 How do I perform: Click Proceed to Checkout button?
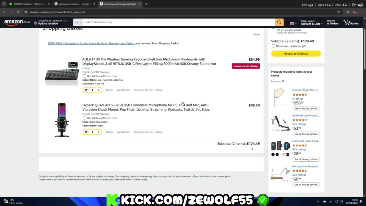point(296,54)
